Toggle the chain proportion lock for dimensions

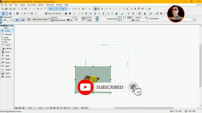coord(97,19)
